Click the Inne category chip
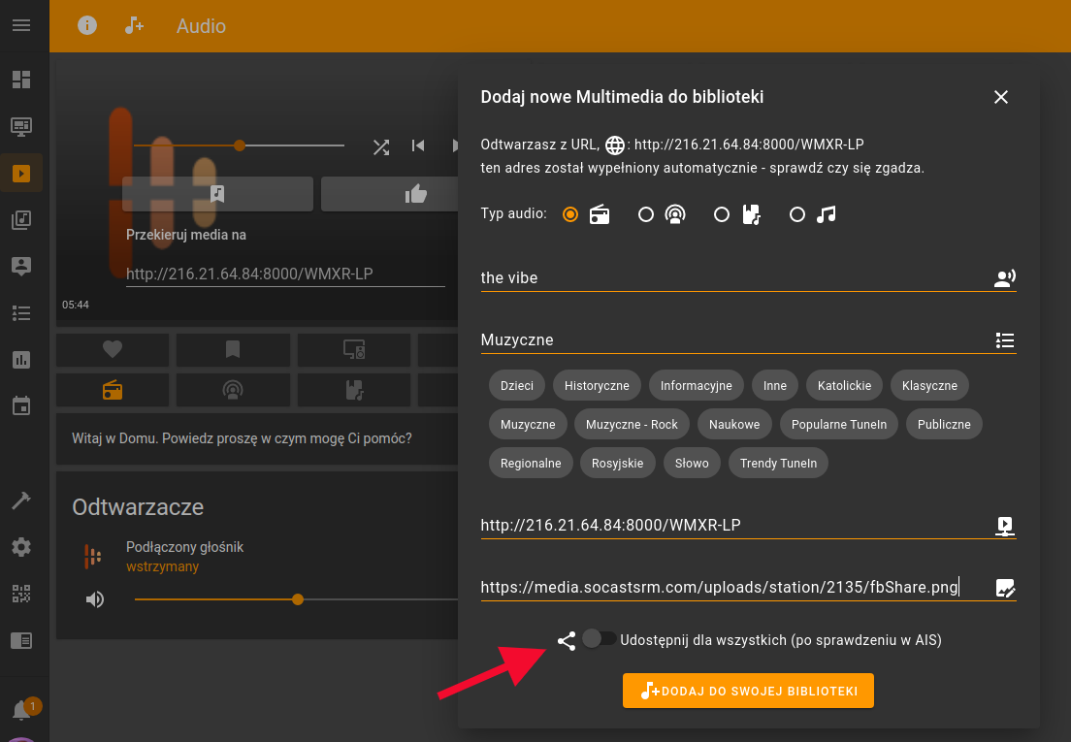 point(774,386)
